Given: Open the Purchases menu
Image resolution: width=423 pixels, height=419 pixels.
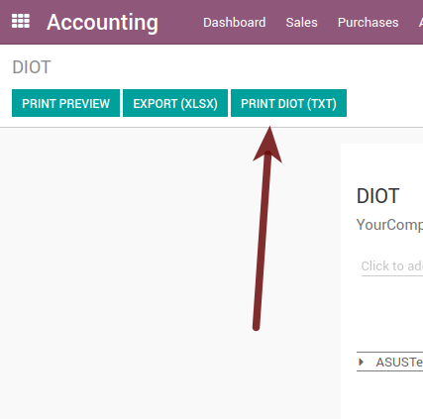Looking at the screenshot, I should pos(368,23).
